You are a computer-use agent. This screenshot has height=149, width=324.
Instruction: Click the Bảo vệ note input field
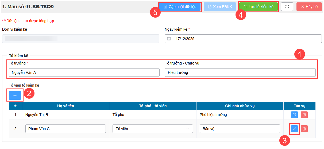pos(240,129)
